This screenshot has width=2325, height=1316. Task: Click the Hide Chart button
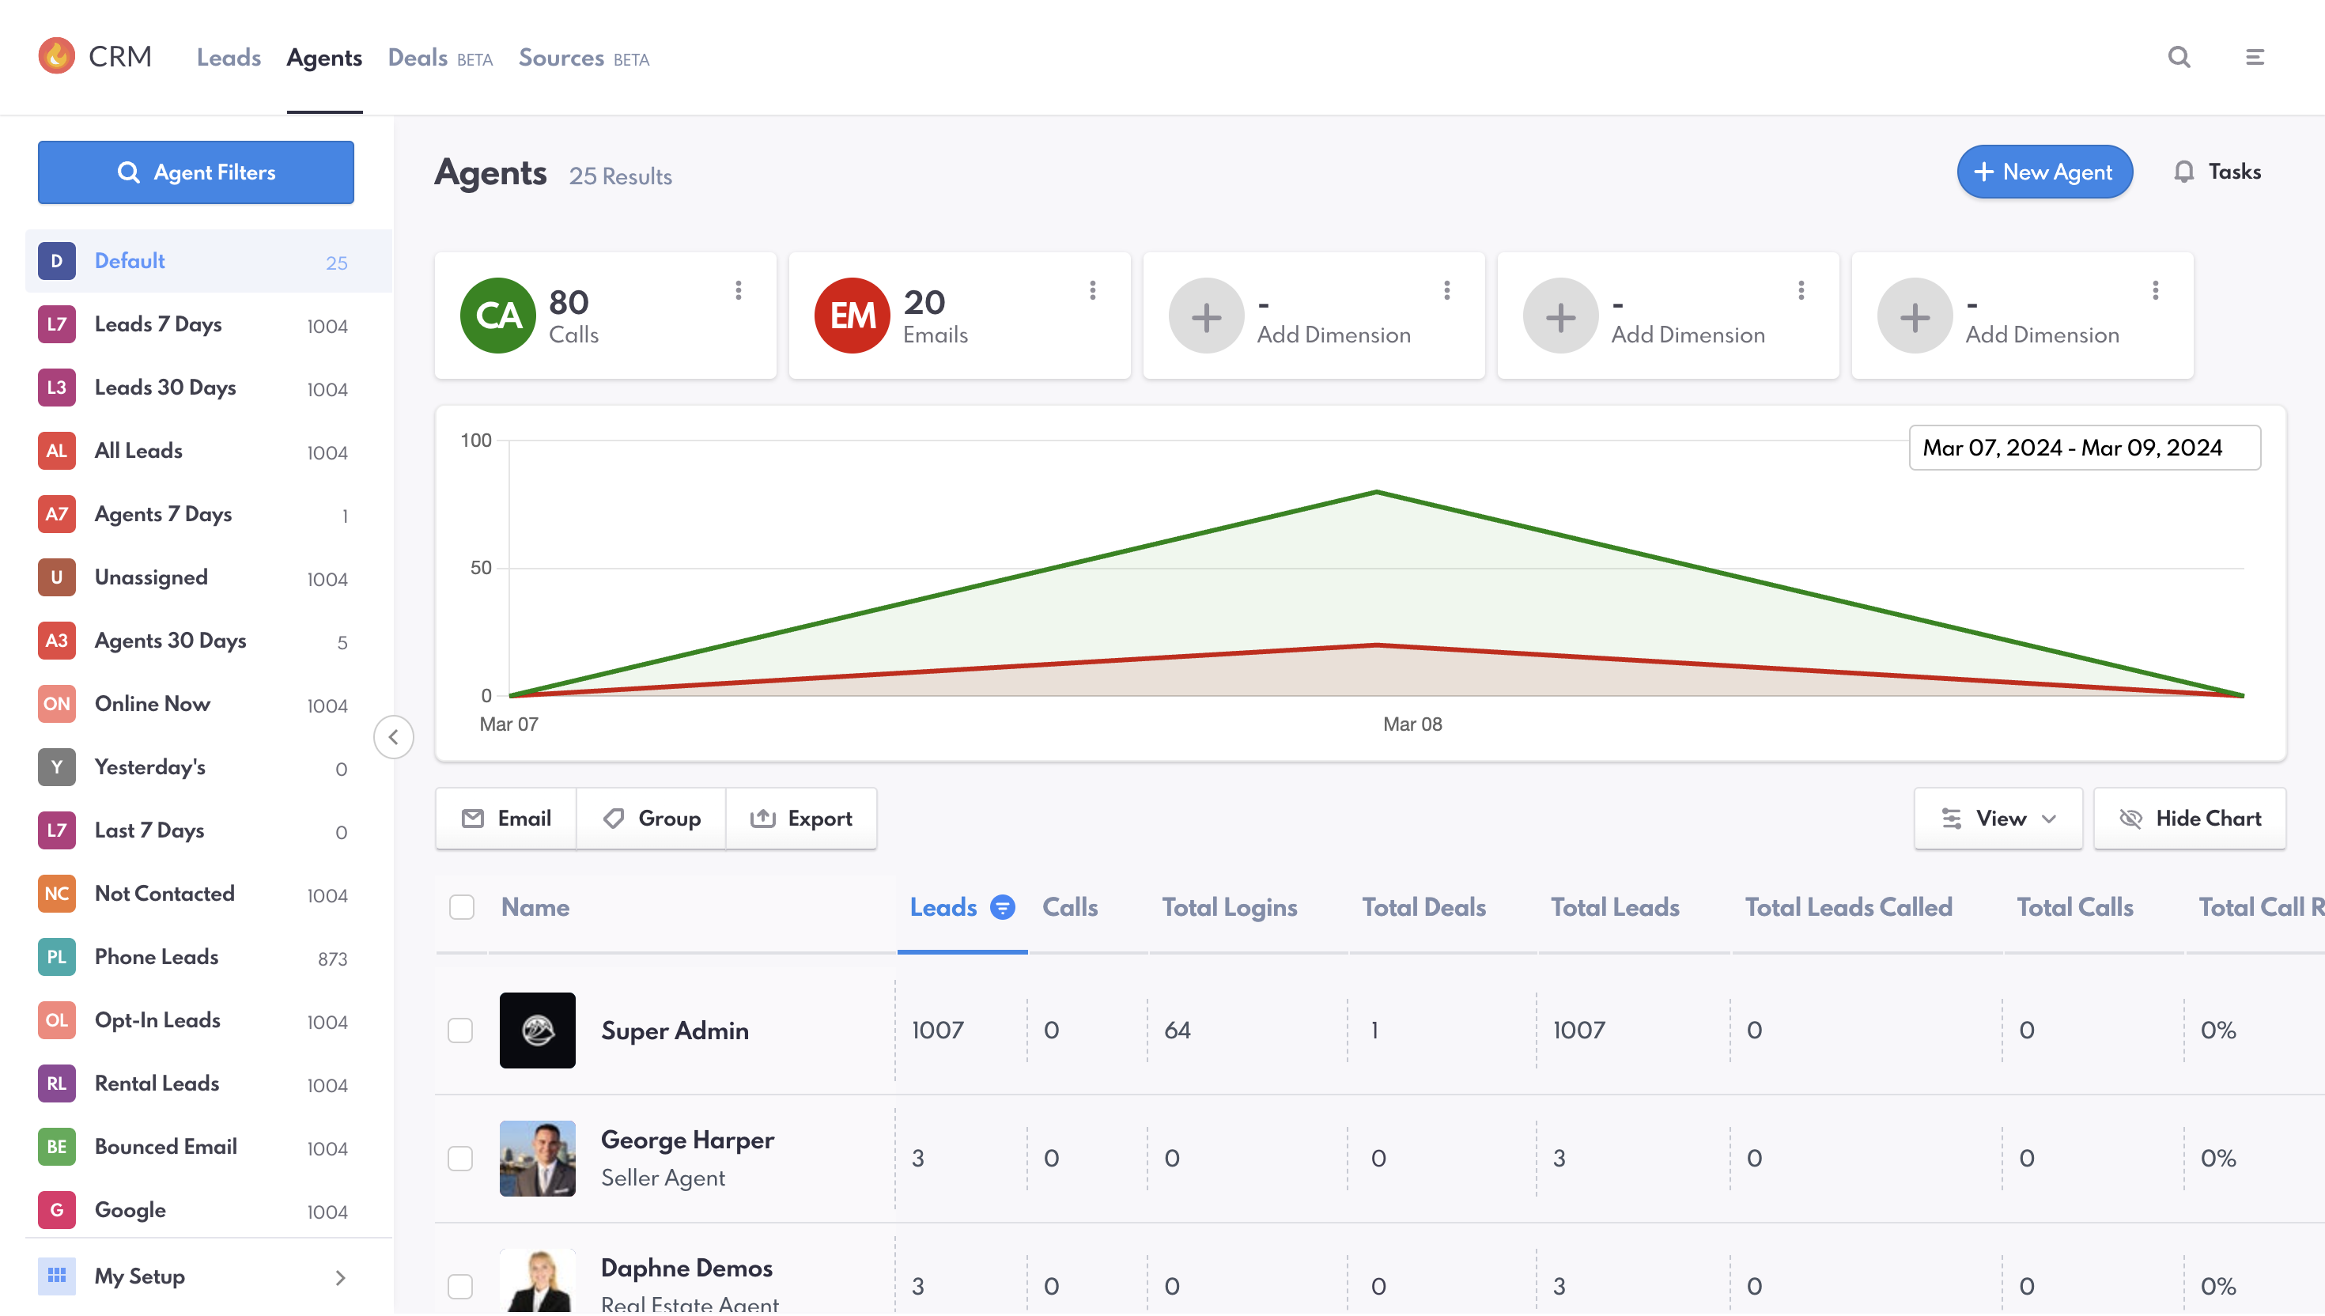[x=2190, y=818]
